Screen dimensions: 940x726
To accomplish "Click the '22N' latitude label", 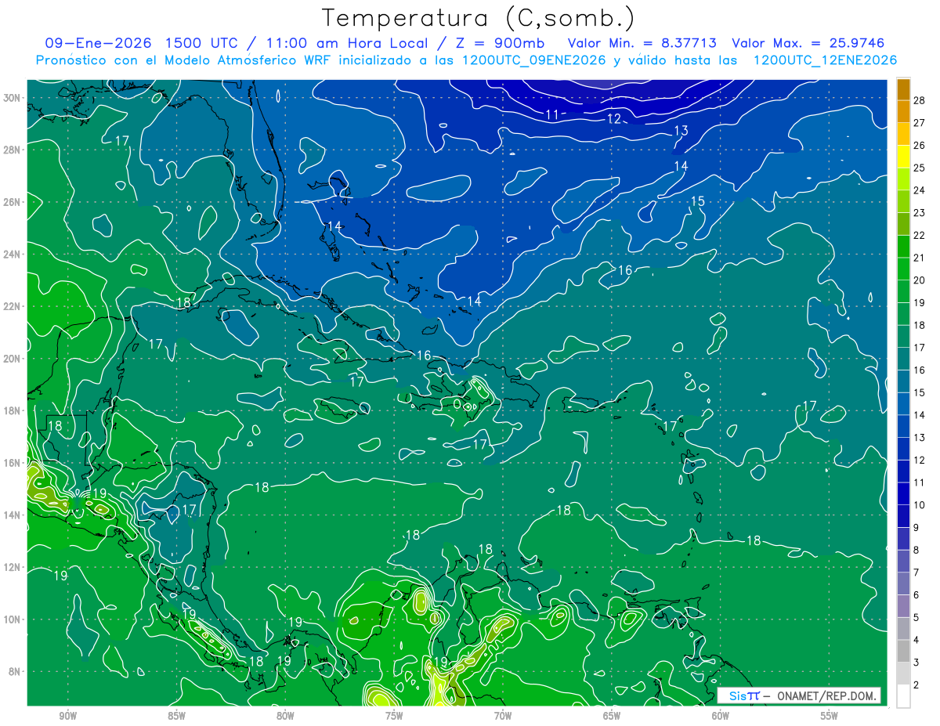I will tap(11, 306).
